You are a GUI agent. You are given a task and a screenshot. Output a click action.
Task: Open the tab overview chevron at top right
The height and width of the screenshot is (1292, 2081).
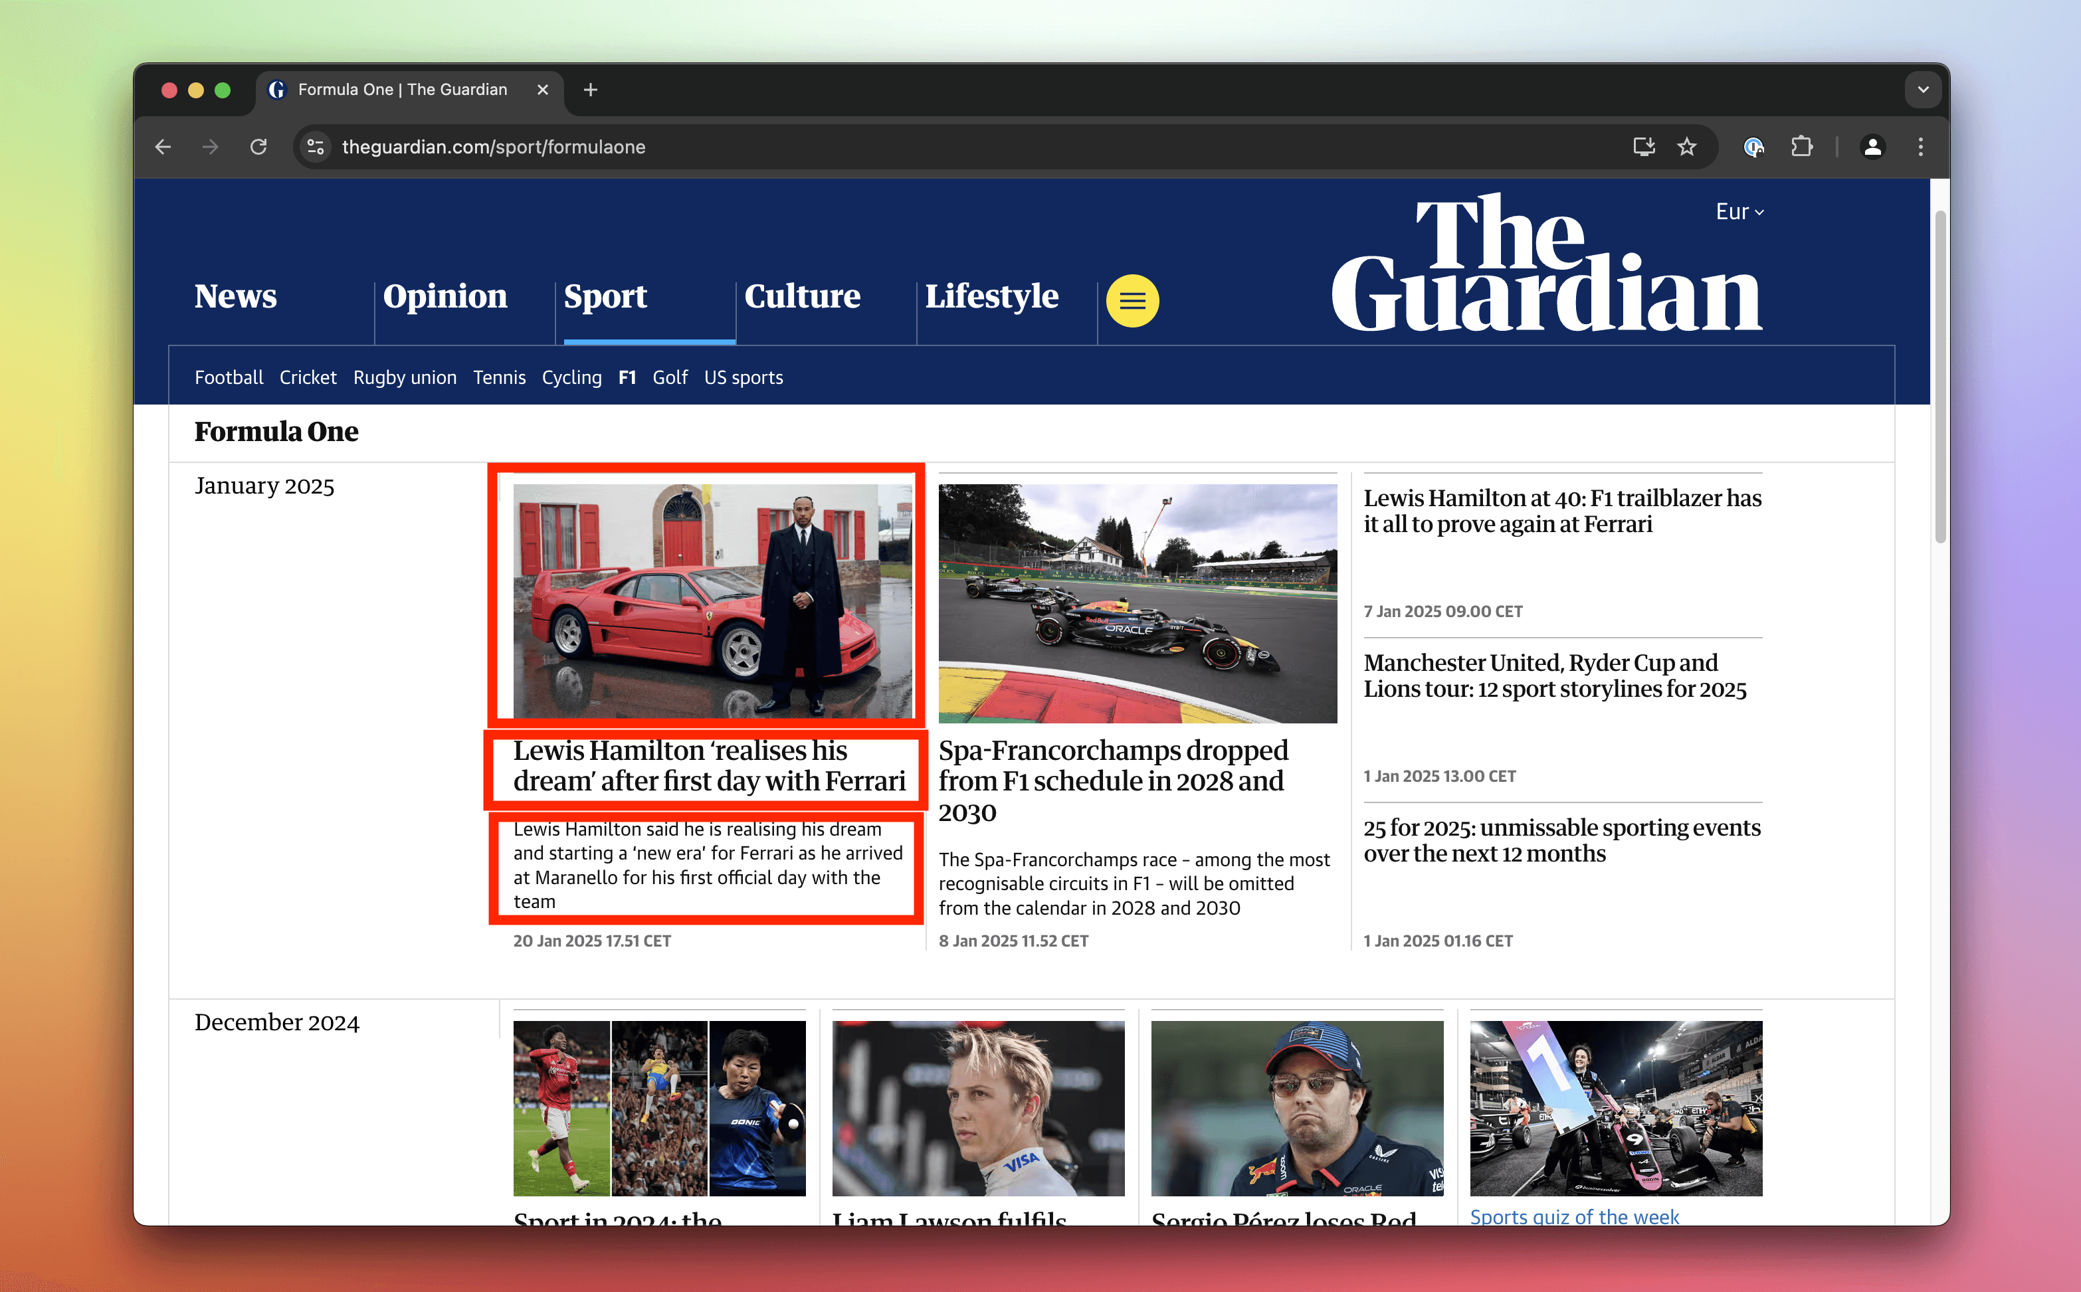[1923, 89]
